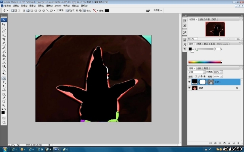The width and height of the screenshot is (244, 152).
Task: Select the Clone Stamp tool
Action: 4,55
